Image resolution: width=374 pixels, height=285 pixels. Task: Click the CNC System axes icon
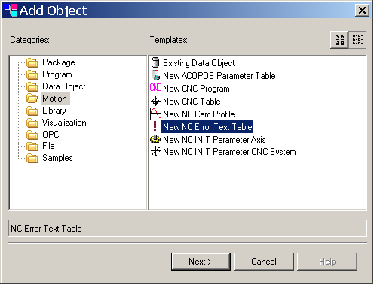pyautogui.click(x=155, y=151)
